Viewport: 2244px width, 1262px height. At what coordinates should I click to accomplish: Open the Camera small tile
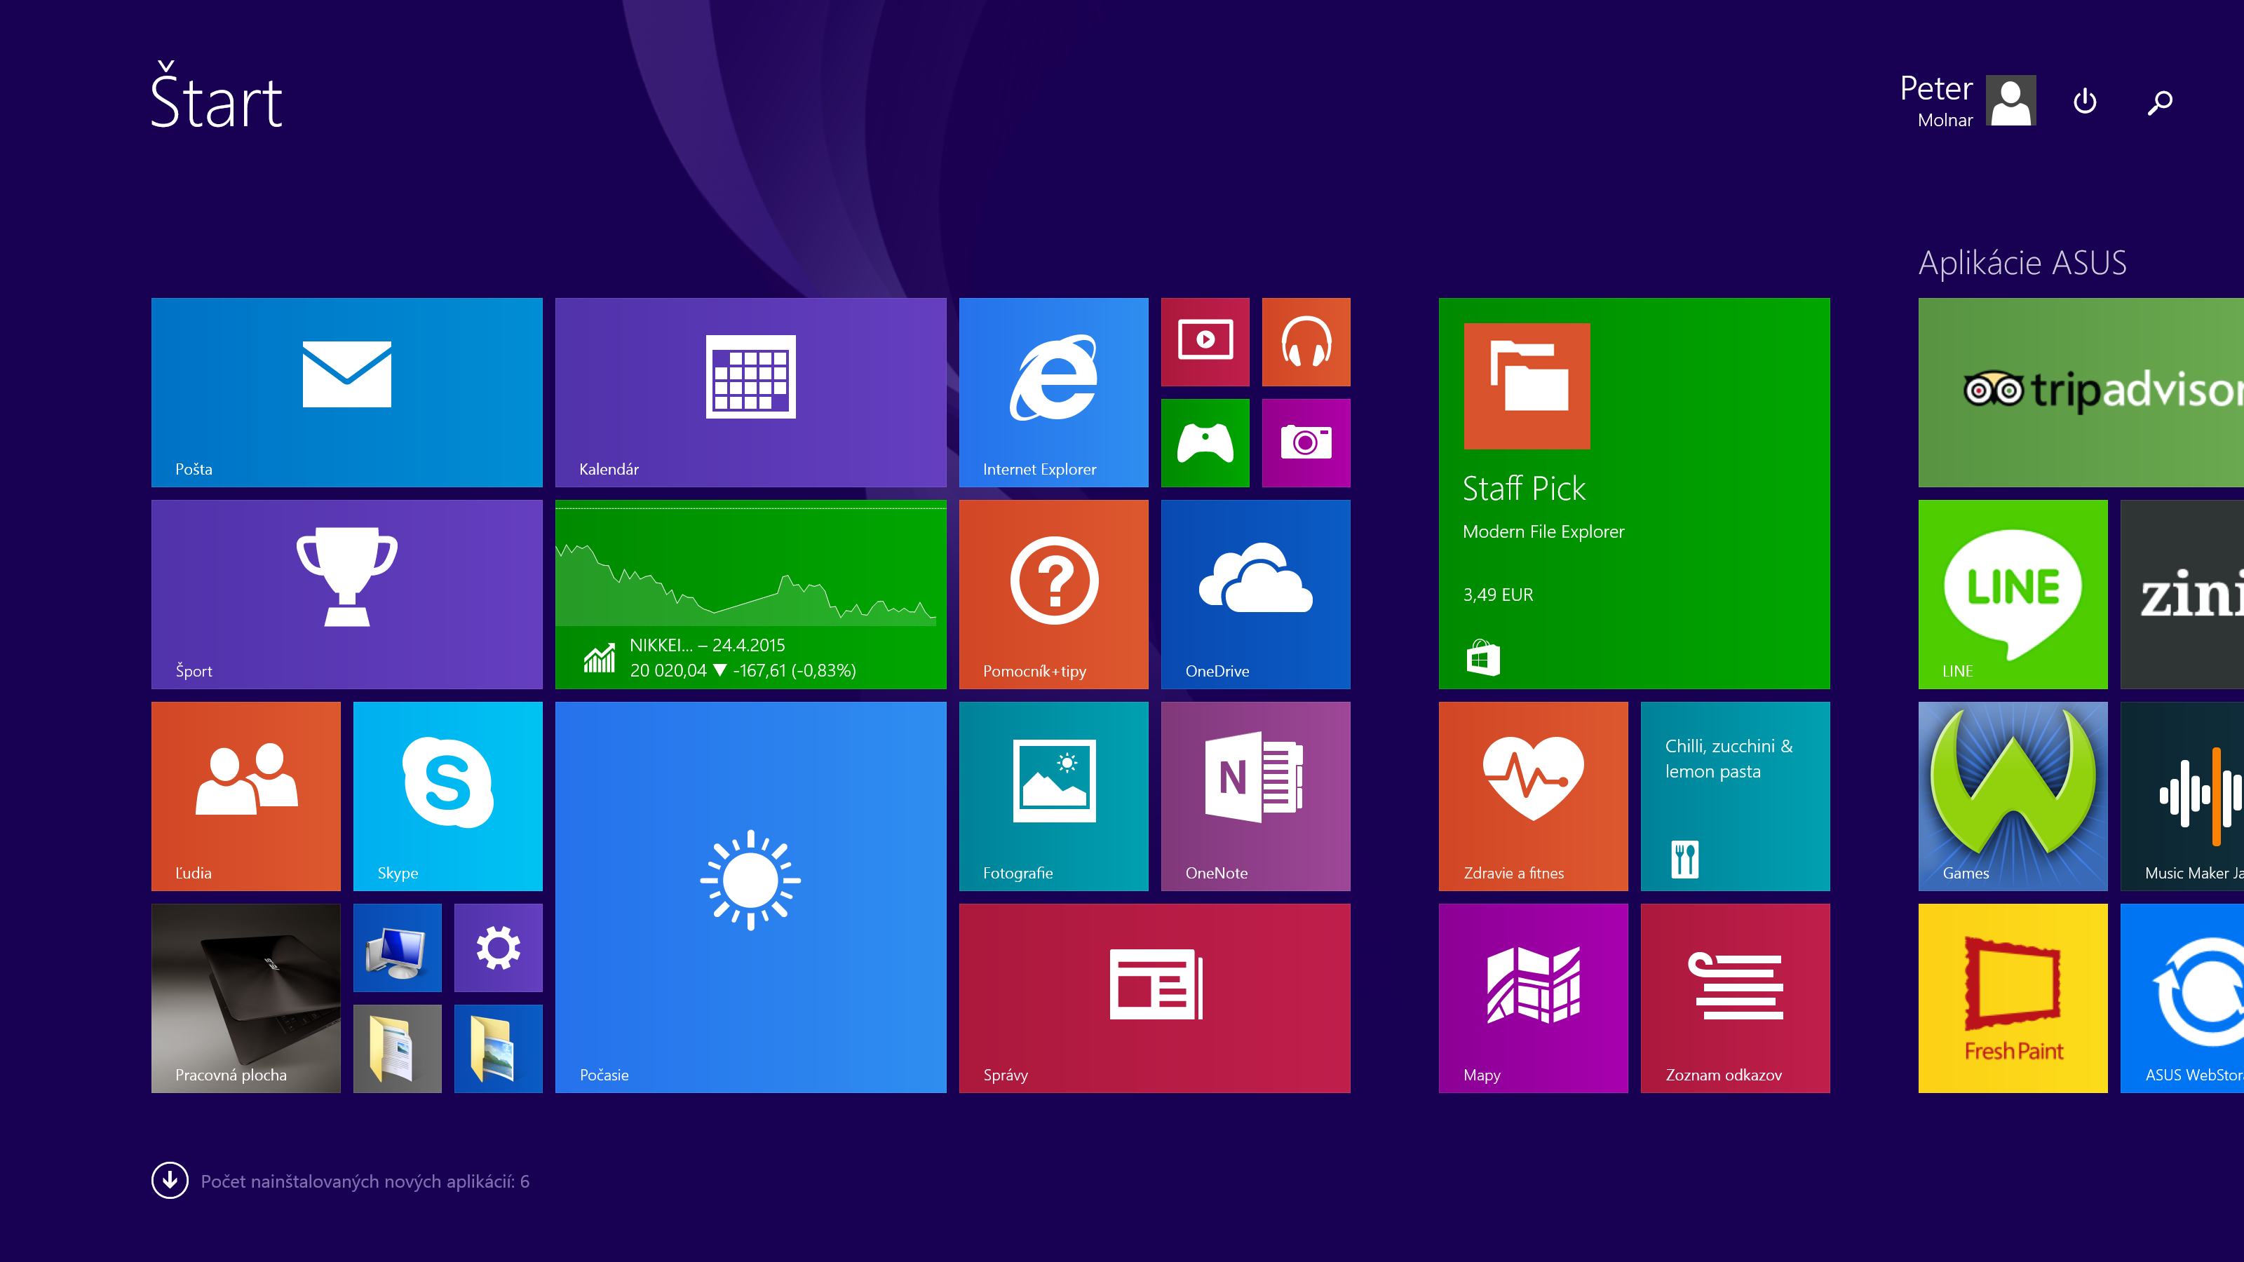click(1306, 442)
